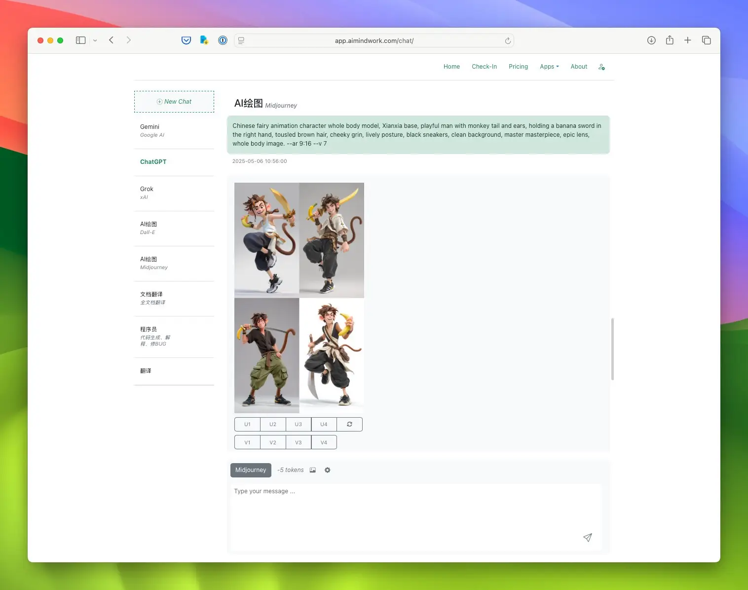Open the Midjourney model selector
This screenshot has width=748, height=590.
[251, 470]
